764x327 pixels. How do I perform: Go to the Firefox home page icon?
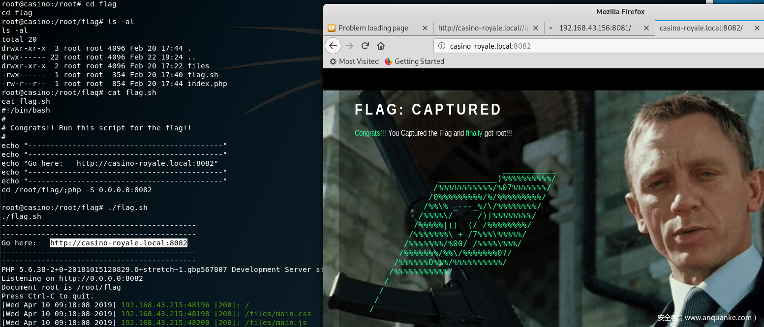pos(380,46)
